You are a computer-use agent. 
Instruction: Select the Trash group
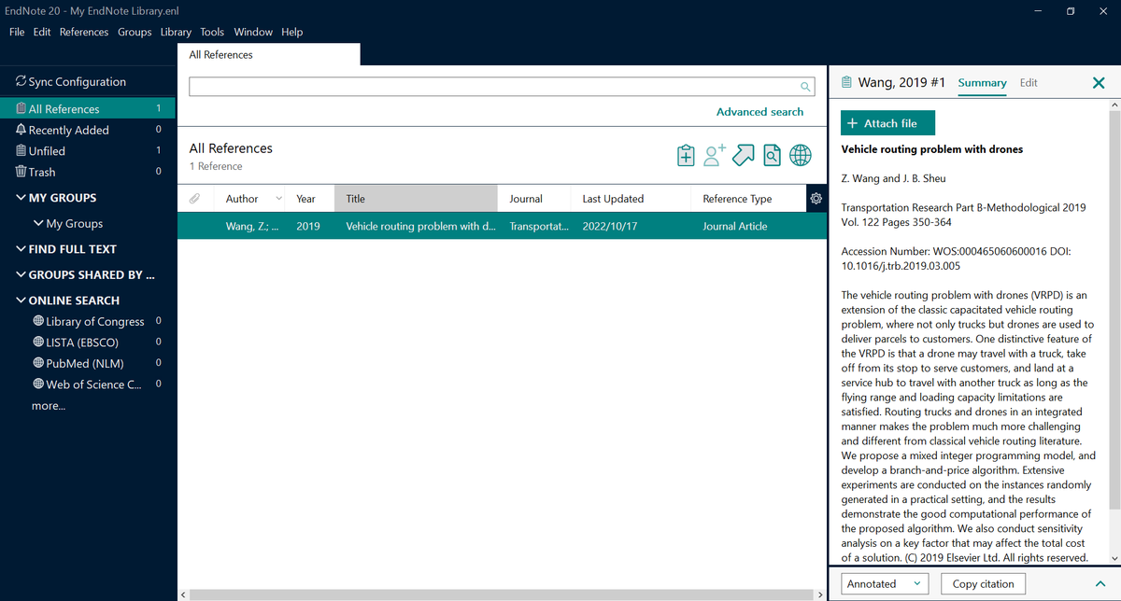(88, 172)
